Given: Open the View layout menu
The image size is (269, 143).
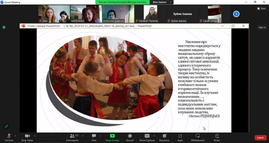Looking at the screenshot, I should coord(261,8).
